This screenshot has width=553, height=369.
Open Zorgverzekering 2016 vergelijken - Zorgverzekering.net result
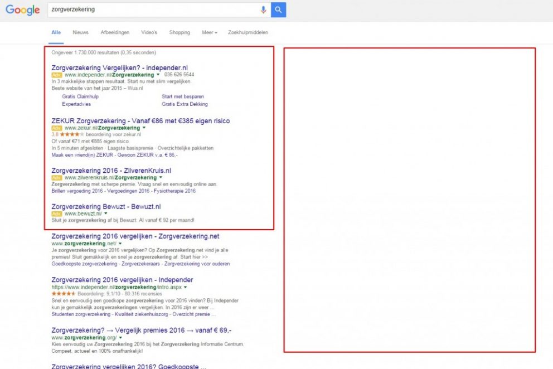pos(135,236)
